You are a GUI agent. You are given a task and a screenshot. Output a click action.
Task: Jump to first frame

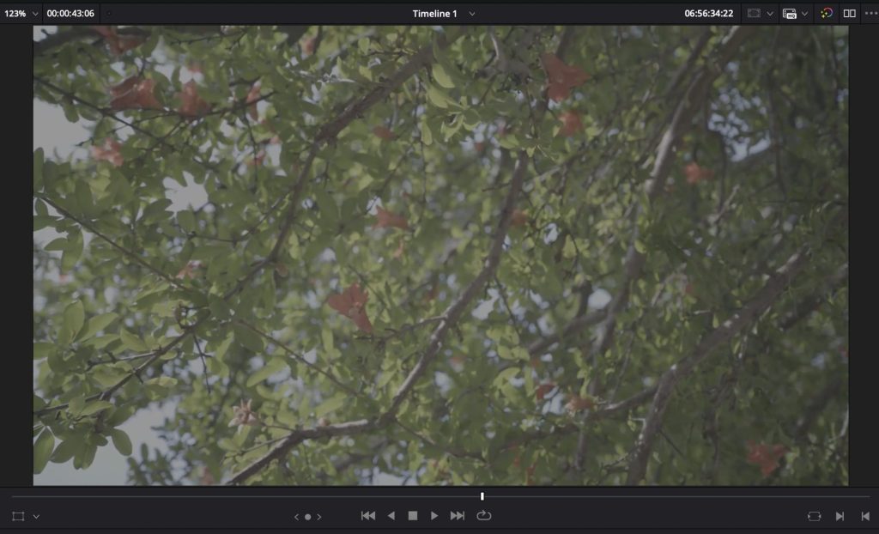367,515
